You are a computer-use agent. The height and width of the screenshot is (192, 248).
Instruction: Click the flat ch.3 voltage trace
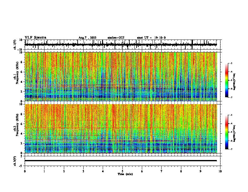pos(121,161)
